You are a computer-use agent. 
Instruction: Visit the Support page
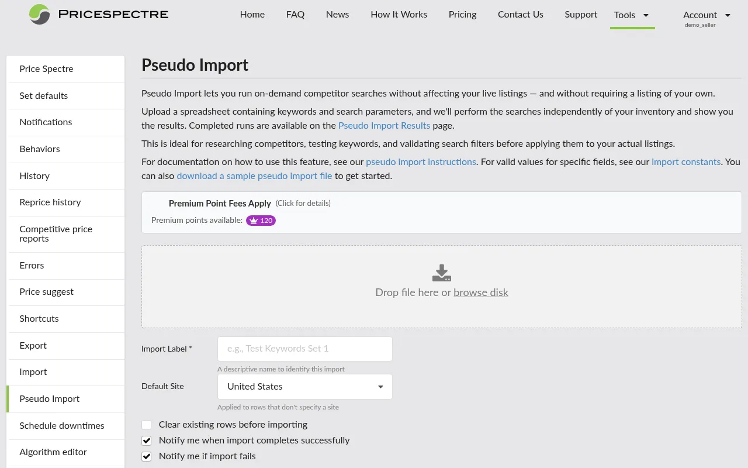click(x=580, y=15)
